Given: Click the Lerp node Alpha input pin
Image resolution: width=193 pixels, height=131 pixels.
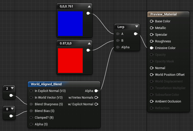Looking at the screenshot, I should coord(118,47).
